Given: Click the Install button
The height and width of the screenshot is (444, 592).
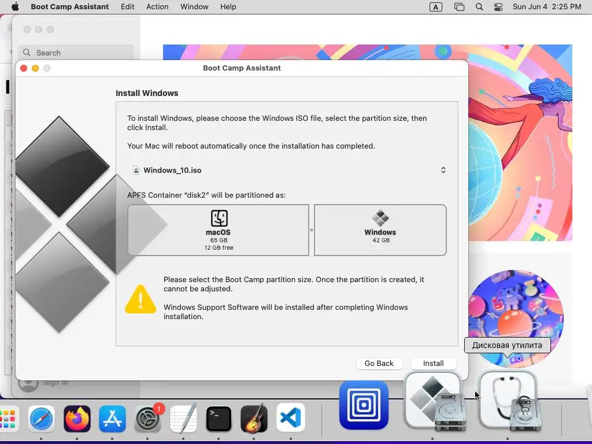Looking at the screenshot, I should point(433,363).
